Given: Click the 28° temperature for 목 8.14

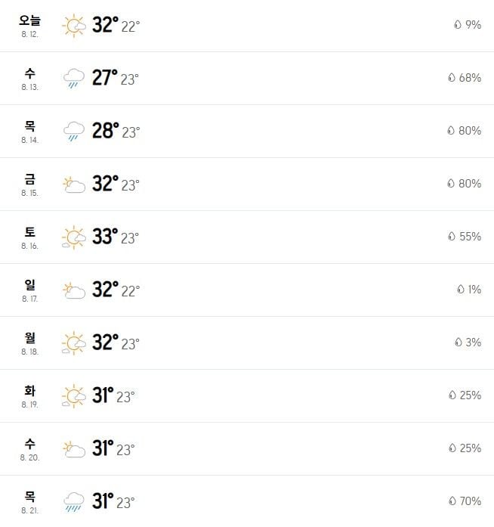Looking at the screenshot, I should (x=106, y=131).
